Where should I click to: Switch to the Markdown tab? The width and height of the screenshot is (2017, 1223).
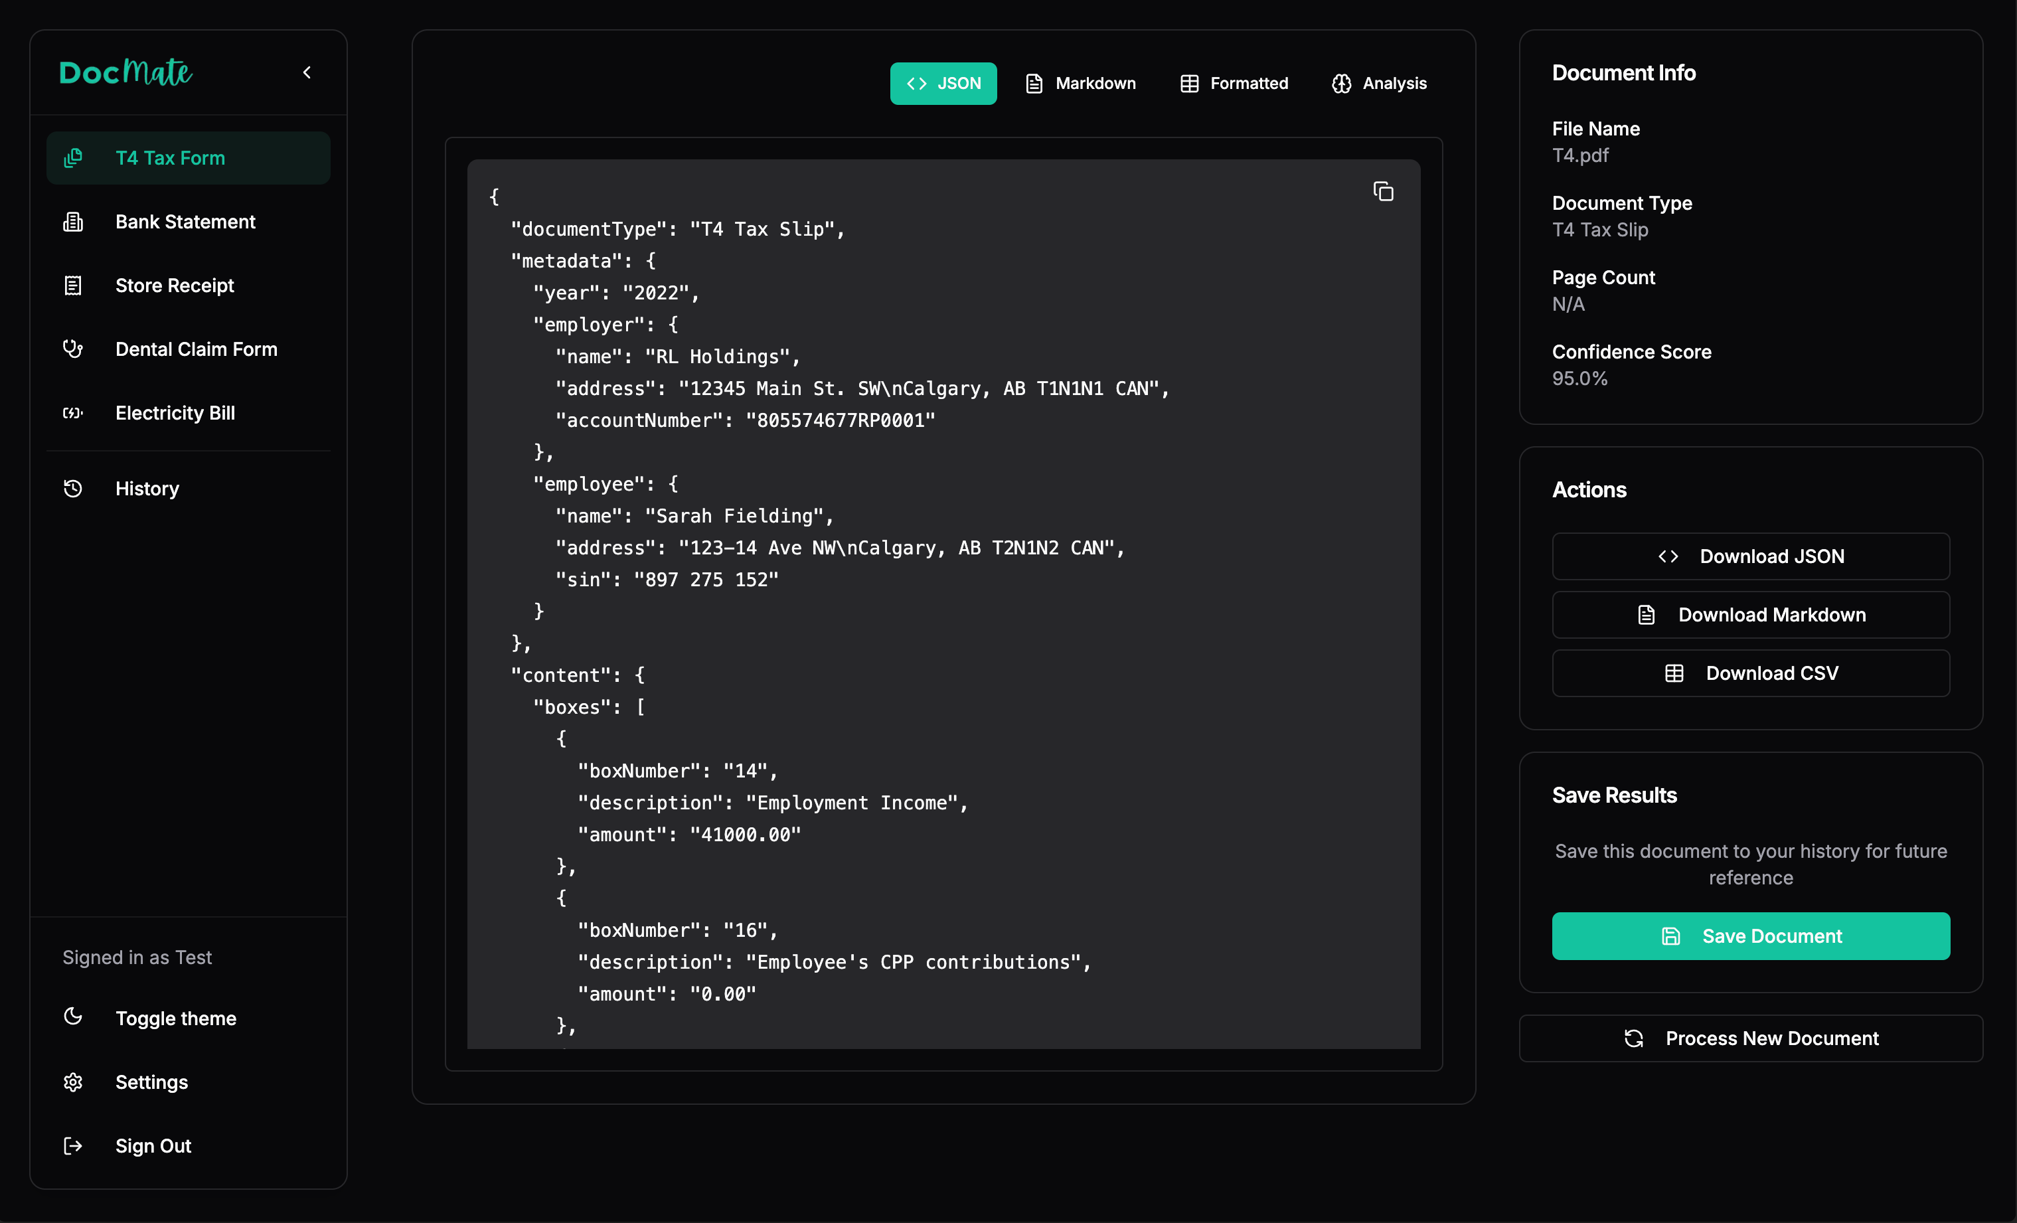[x=1081, y=84]
